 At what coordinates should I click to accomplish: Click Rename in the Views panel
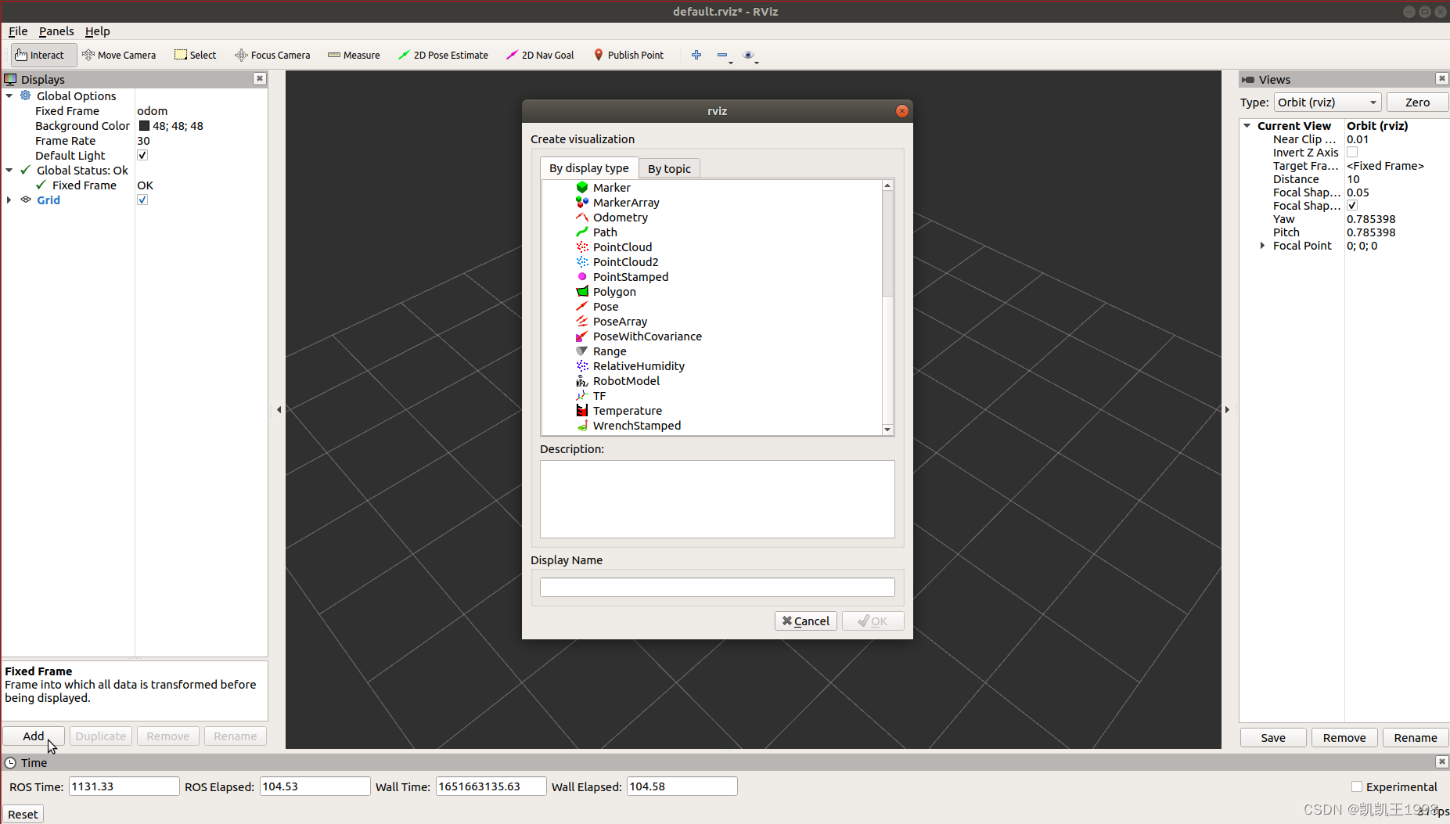point(1416,738)
